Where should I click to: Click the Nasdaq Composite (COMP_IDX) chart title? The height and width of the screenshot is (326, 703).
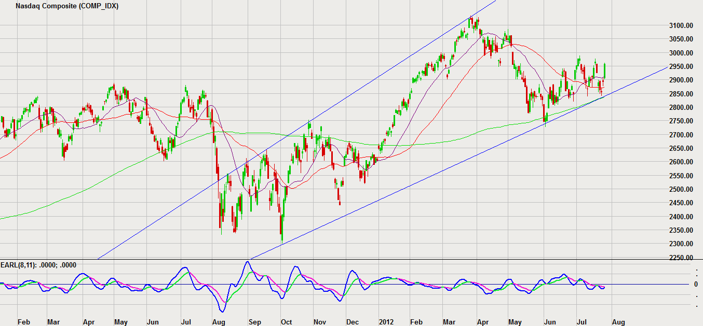point(66,6)
